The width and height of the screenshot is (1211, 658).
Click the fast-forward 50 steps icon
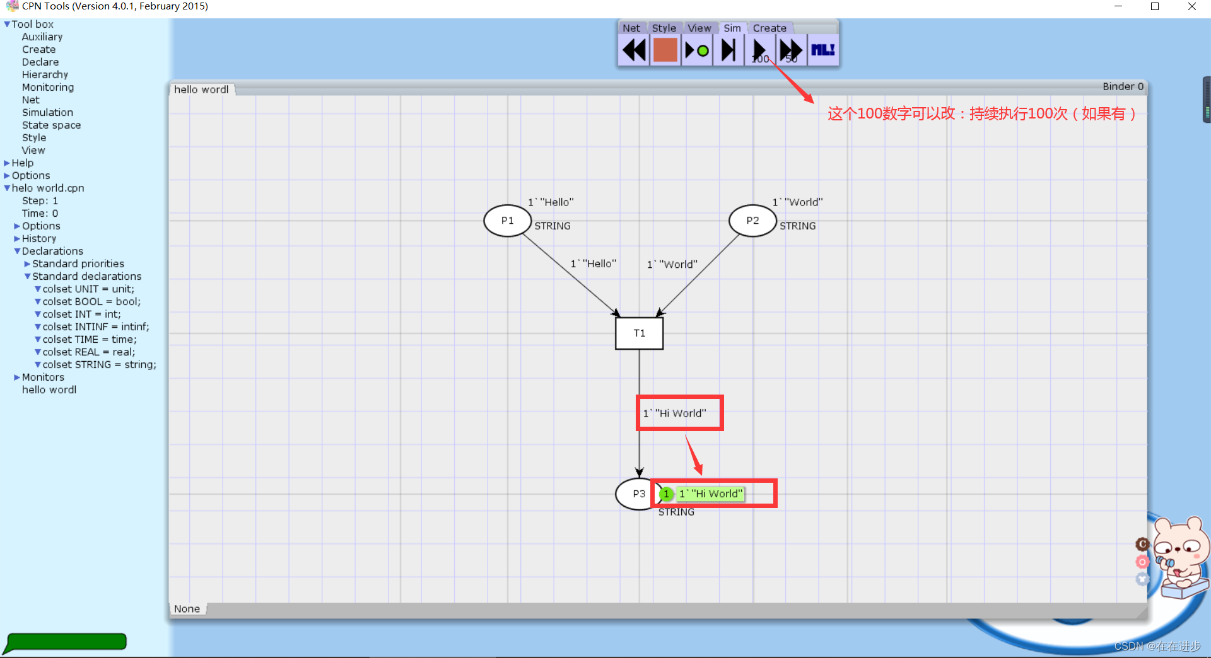(790, 50)
